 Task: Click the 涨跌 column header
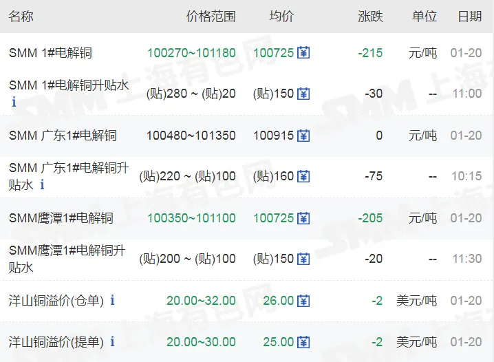click(370, 17)
